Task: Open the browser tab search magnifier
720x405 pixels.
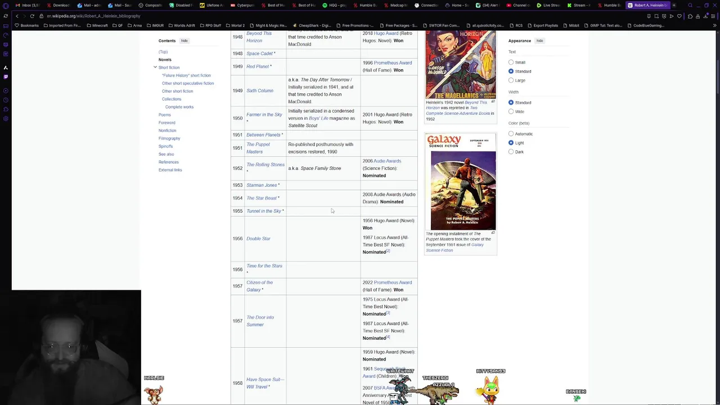Action: point(690,5)
